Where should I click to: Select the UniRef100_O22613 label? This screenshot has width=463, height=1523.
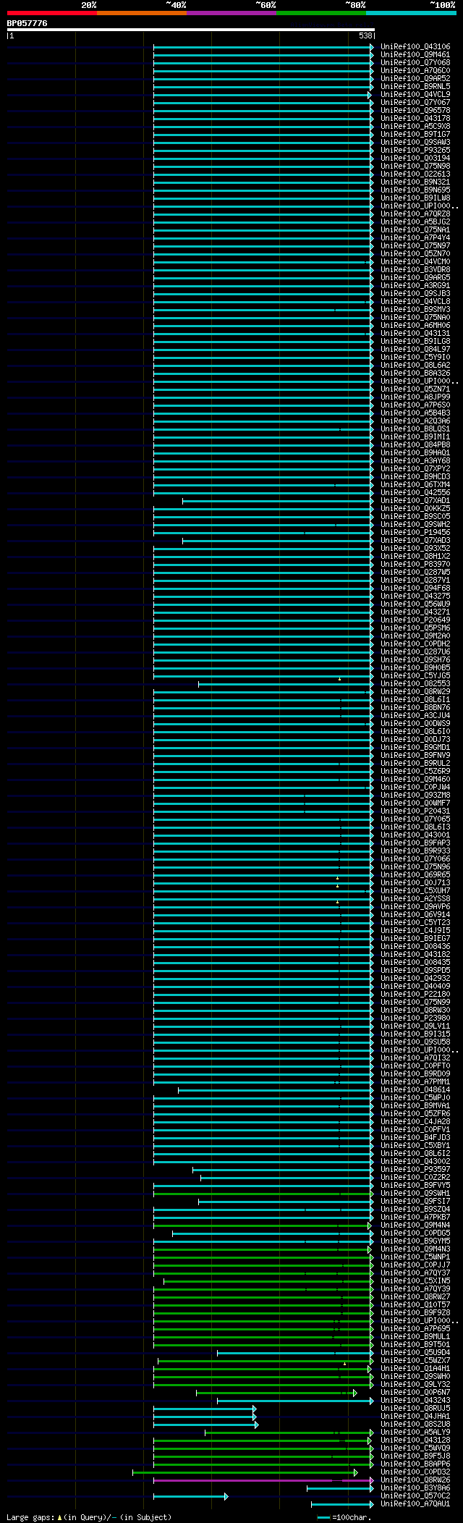[x=415, y=174]
